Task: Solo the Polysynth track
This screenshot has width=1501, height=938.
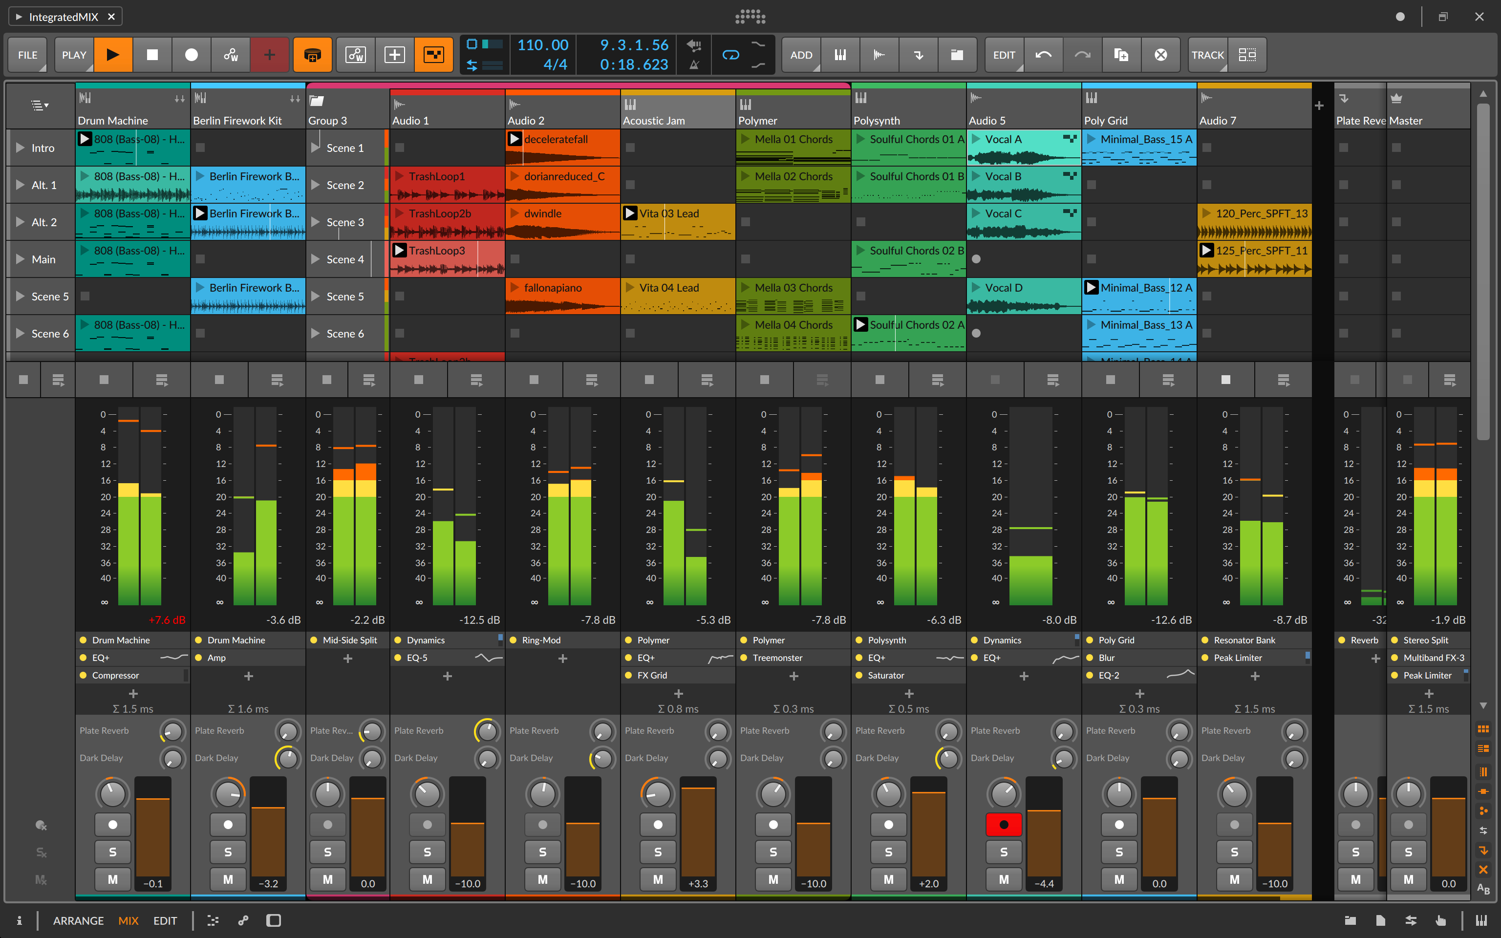Action: tap(888, 852)
